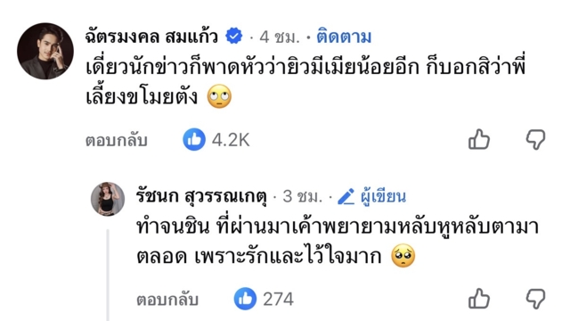
Task: Open the blue like reaction beside 4.2K
Action: [x=194, y=139]
